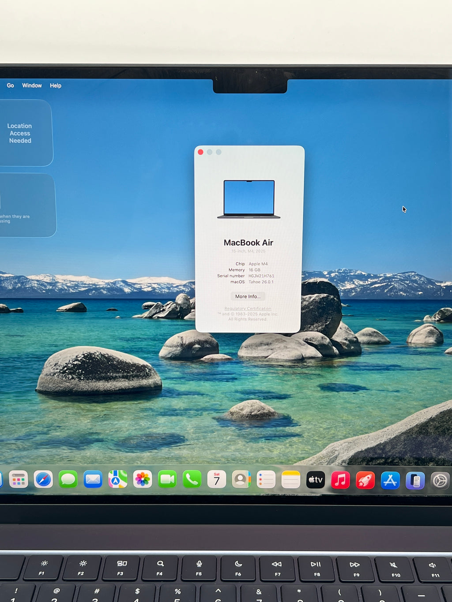This screenshot has height=602, width=452.
Task: Open App Store from the Dock
Action: click(390, 480)
